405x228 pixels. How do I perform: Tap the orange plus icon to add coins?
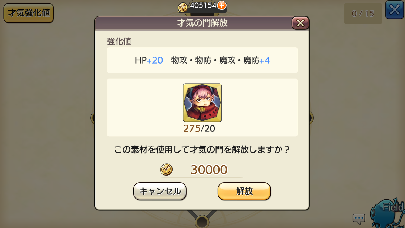coord(222,5)
